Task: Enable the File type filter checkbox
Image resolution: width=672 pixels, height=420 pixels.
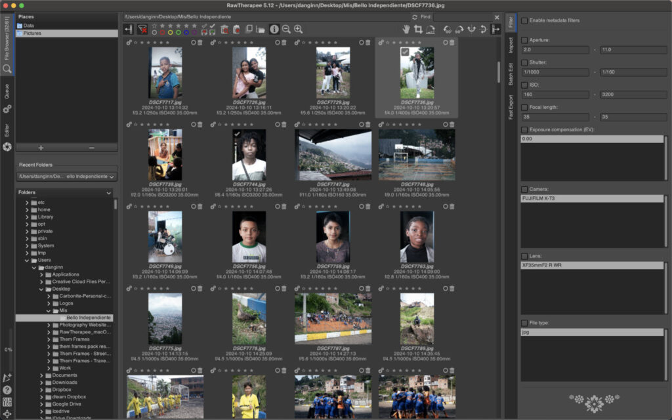Action: coord(524,323)
